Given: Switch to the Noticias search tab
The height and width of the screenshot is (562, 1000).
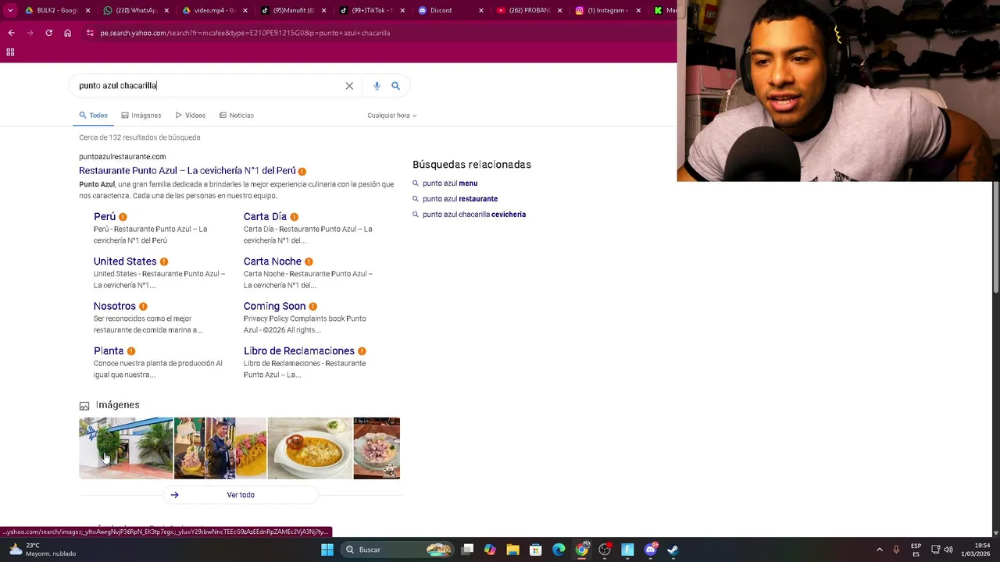Looking at the screenshot, I should click(x=237, y=116).
